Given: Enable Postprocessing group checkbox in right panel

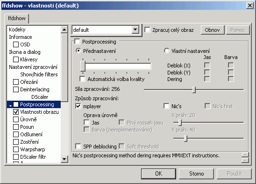Looking at the screenshot, I should 77,42.
